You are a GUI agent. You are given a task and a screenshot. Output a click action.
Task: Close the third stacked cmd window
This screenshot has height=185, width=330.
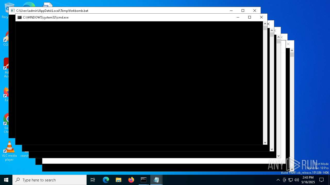click(x=275, y=31)
